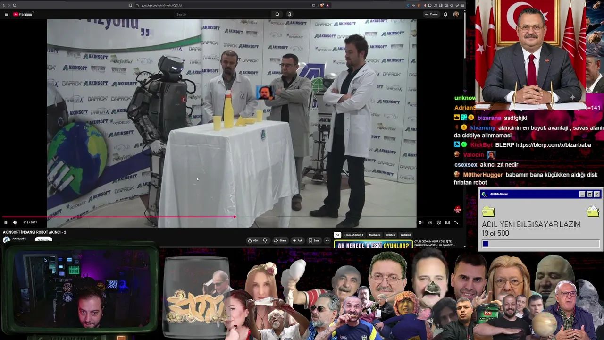Click the browser address bar URL
The width and height of the screenshot is (604, 340).
click(x=161, y=5)
